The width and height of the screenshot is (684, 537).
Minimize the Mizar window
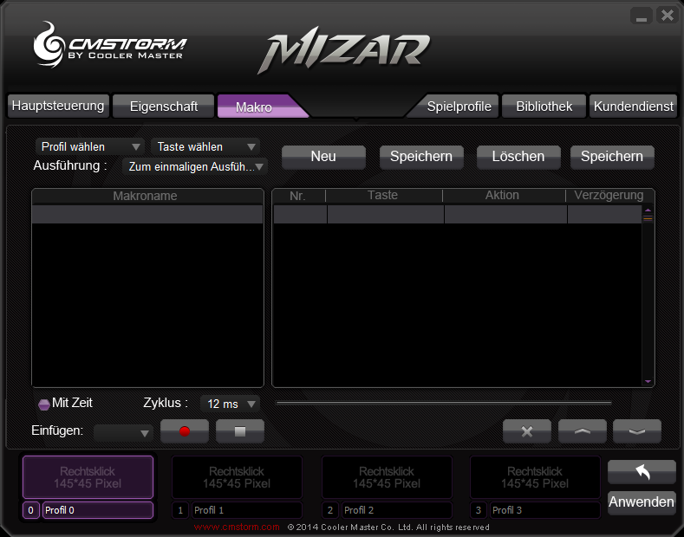(642, 16)
